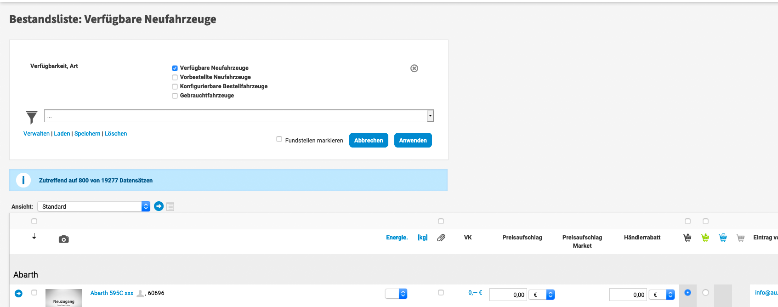Toggle Fundstellen markieren checkbox
The width and height of the screenshot is (778, 307).
point(279,139)
